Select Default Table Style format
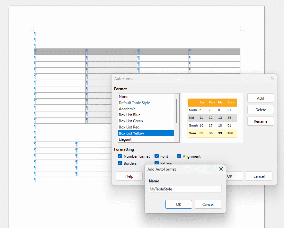Image resolution: width=284 pixels, height=228 pixels. [146, 103]
